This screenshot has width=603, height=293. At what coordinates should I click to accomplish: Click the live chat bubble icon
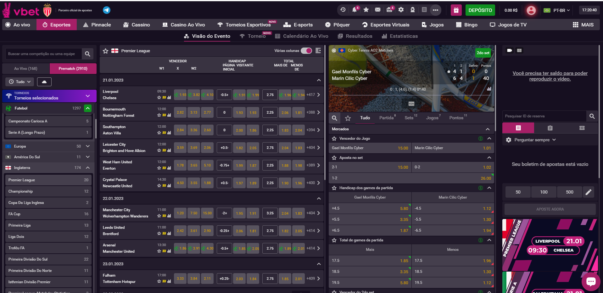click(591, 281)
